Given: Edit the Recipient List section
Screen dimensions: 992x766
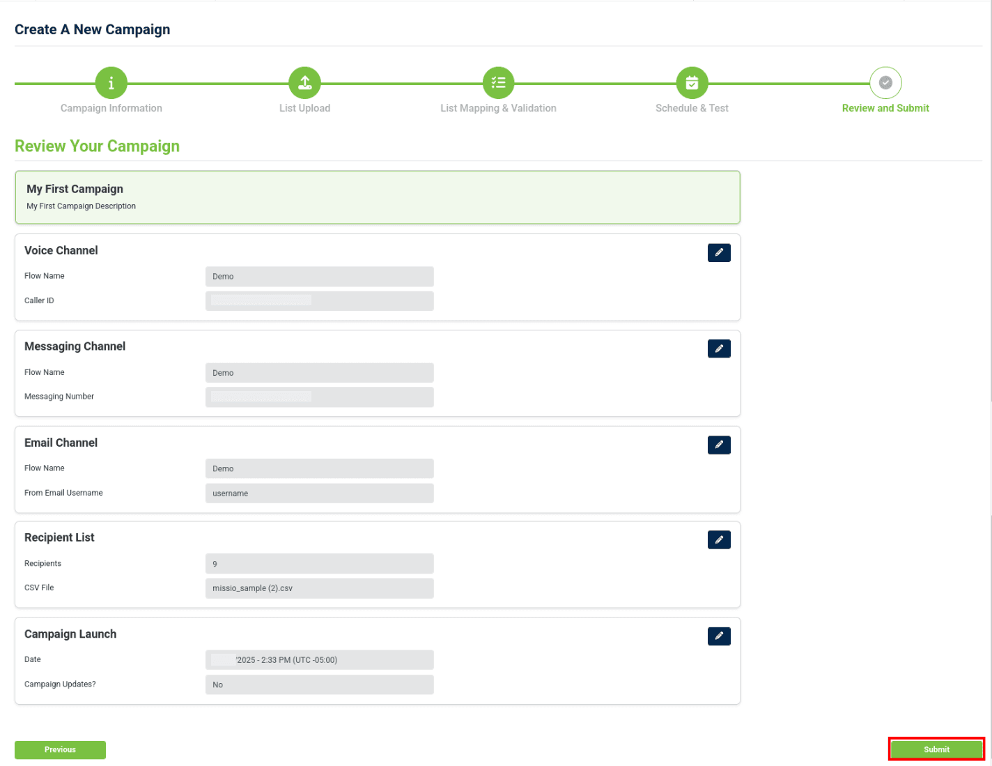Looking at the screenshot, I should click(x=719, y=539).
